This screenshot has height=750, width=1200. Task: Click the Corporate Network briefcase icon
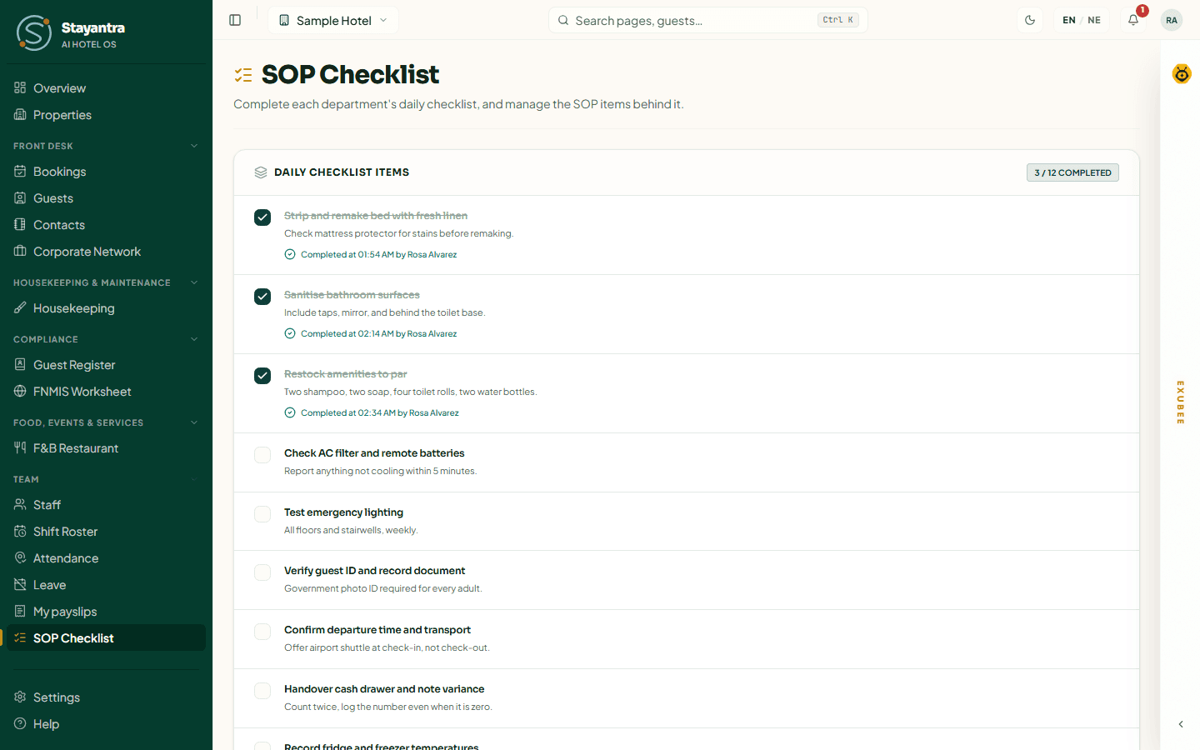[20, 252]
